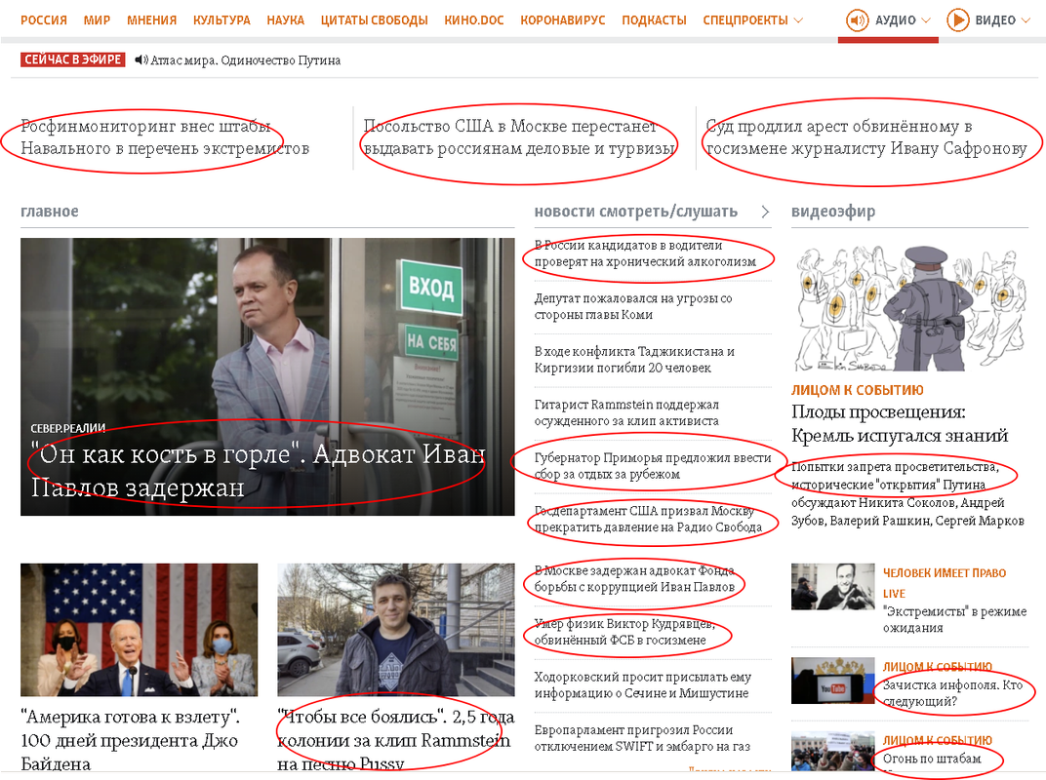Open news about Европарламент and SWIFT

coord(642,738)
